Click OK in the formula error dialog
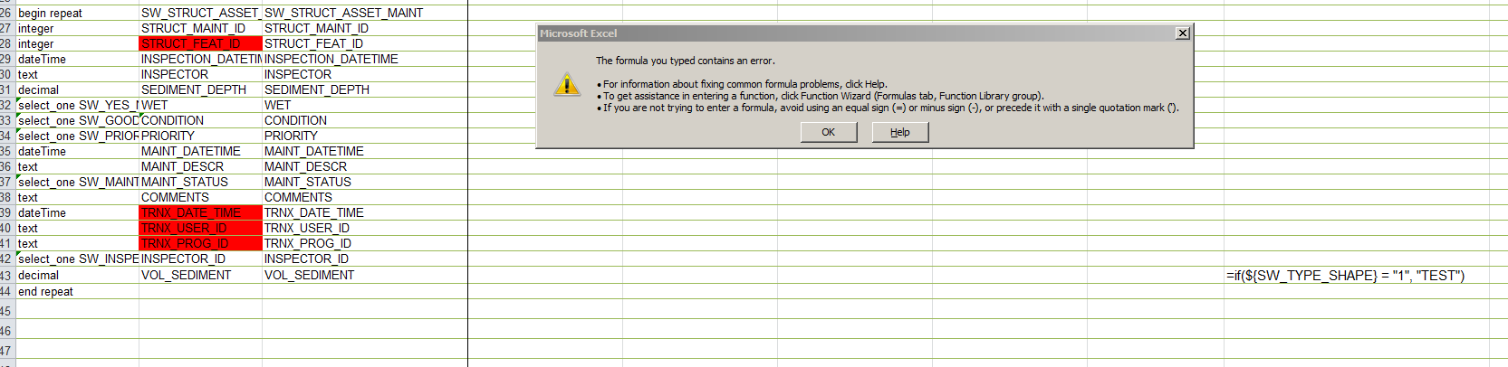Image resolution: width=1508 pixels, height=367 pixels. (828, 132)
